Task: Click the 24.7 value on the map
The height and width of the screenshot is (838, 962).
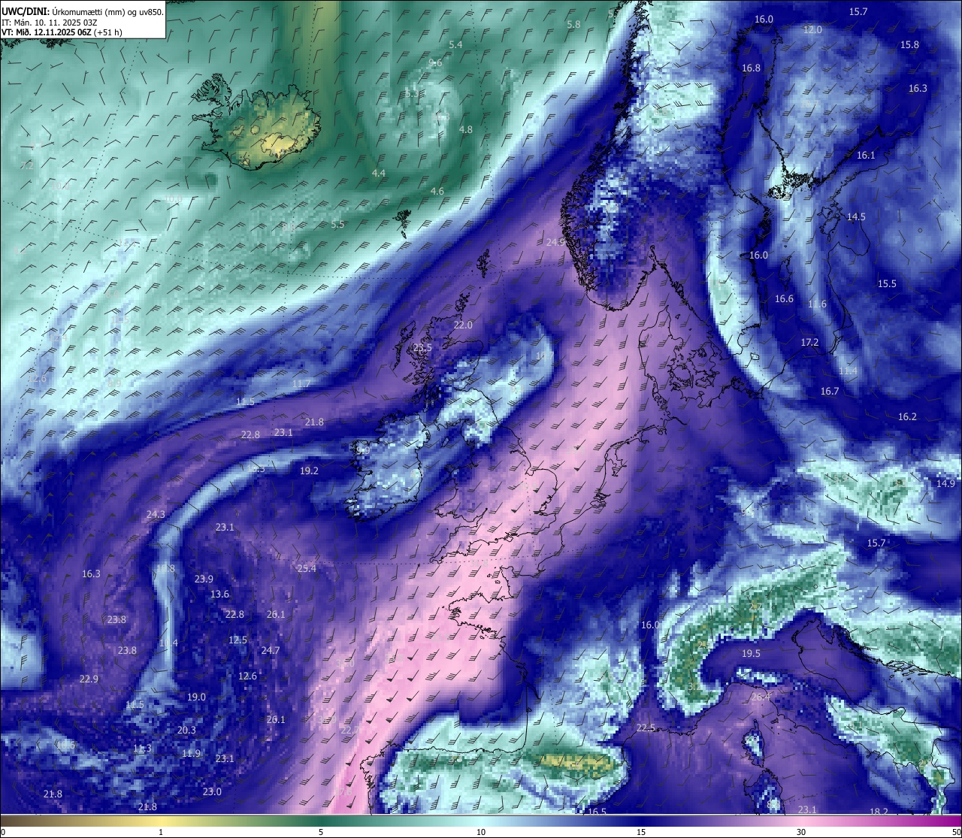Action: [x=270, y=650]
